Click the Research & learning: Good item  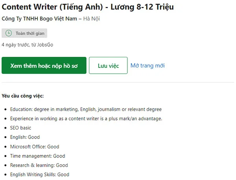[39, 165]
